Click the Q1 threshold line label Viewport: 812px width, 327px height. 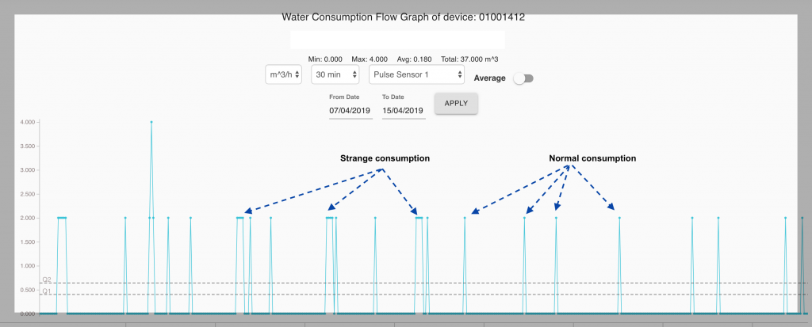[x=47, y=291]
